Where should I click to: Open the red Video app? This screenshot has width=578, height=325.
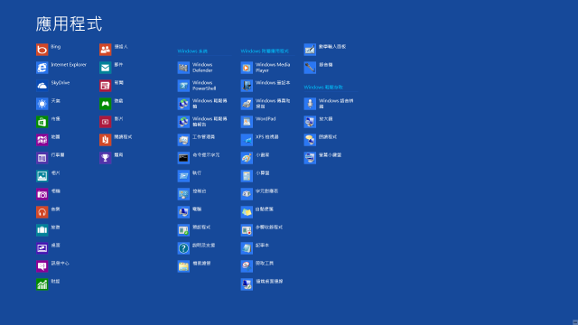point(106,122)
